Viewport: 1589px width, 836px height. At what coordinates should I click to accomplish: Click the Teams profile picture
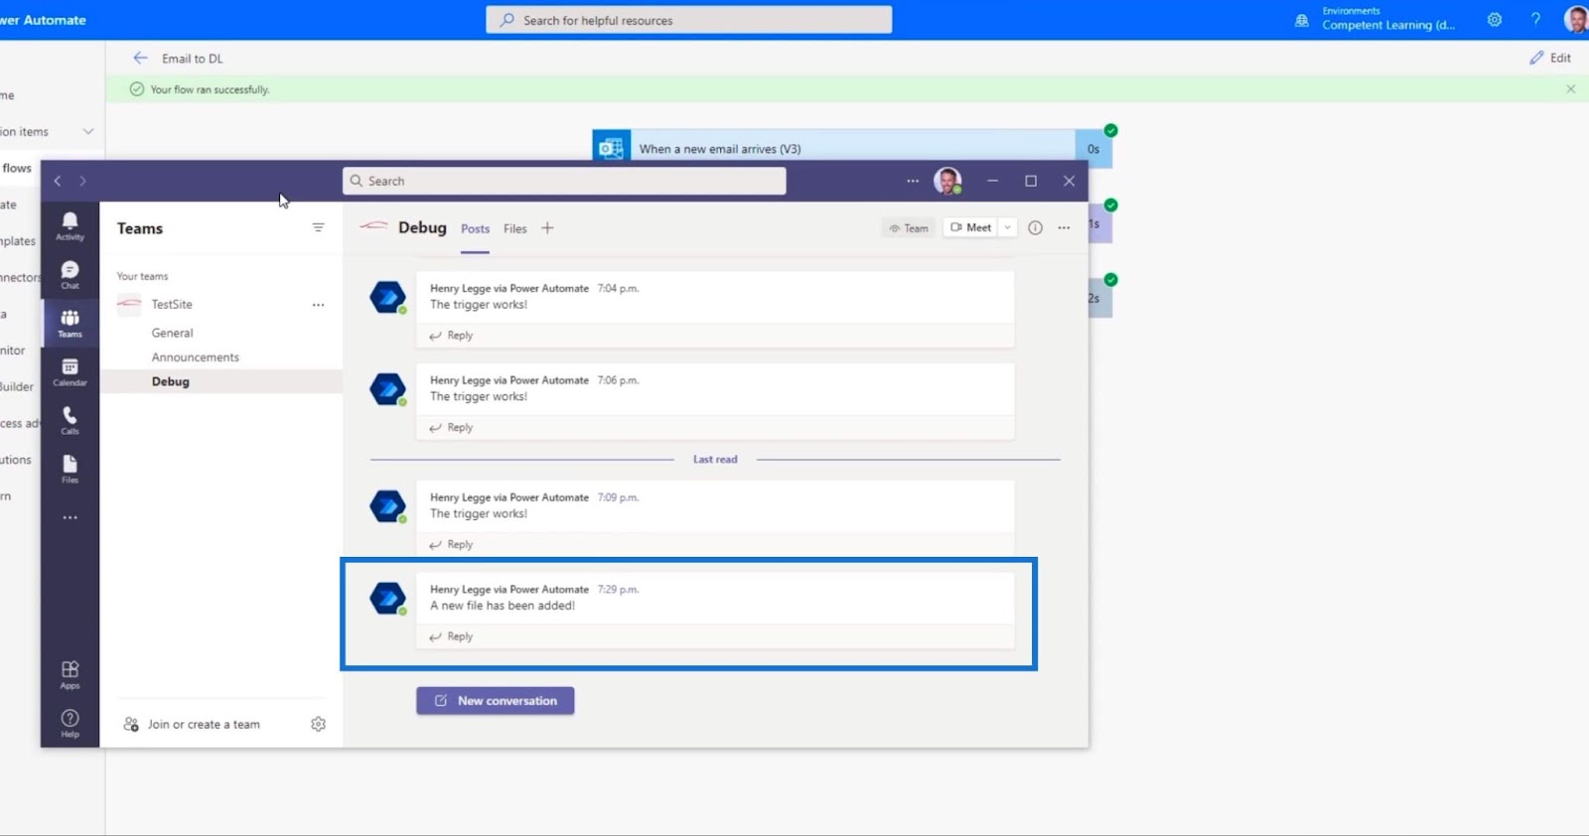948,181
